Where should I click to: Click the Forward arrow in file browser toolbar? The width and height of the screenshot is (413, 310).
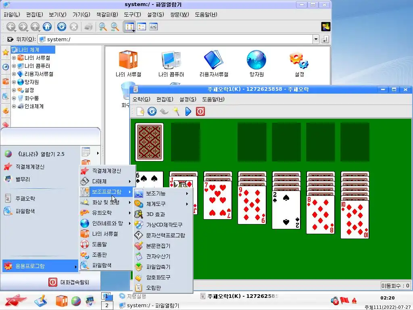coord(23,27)
